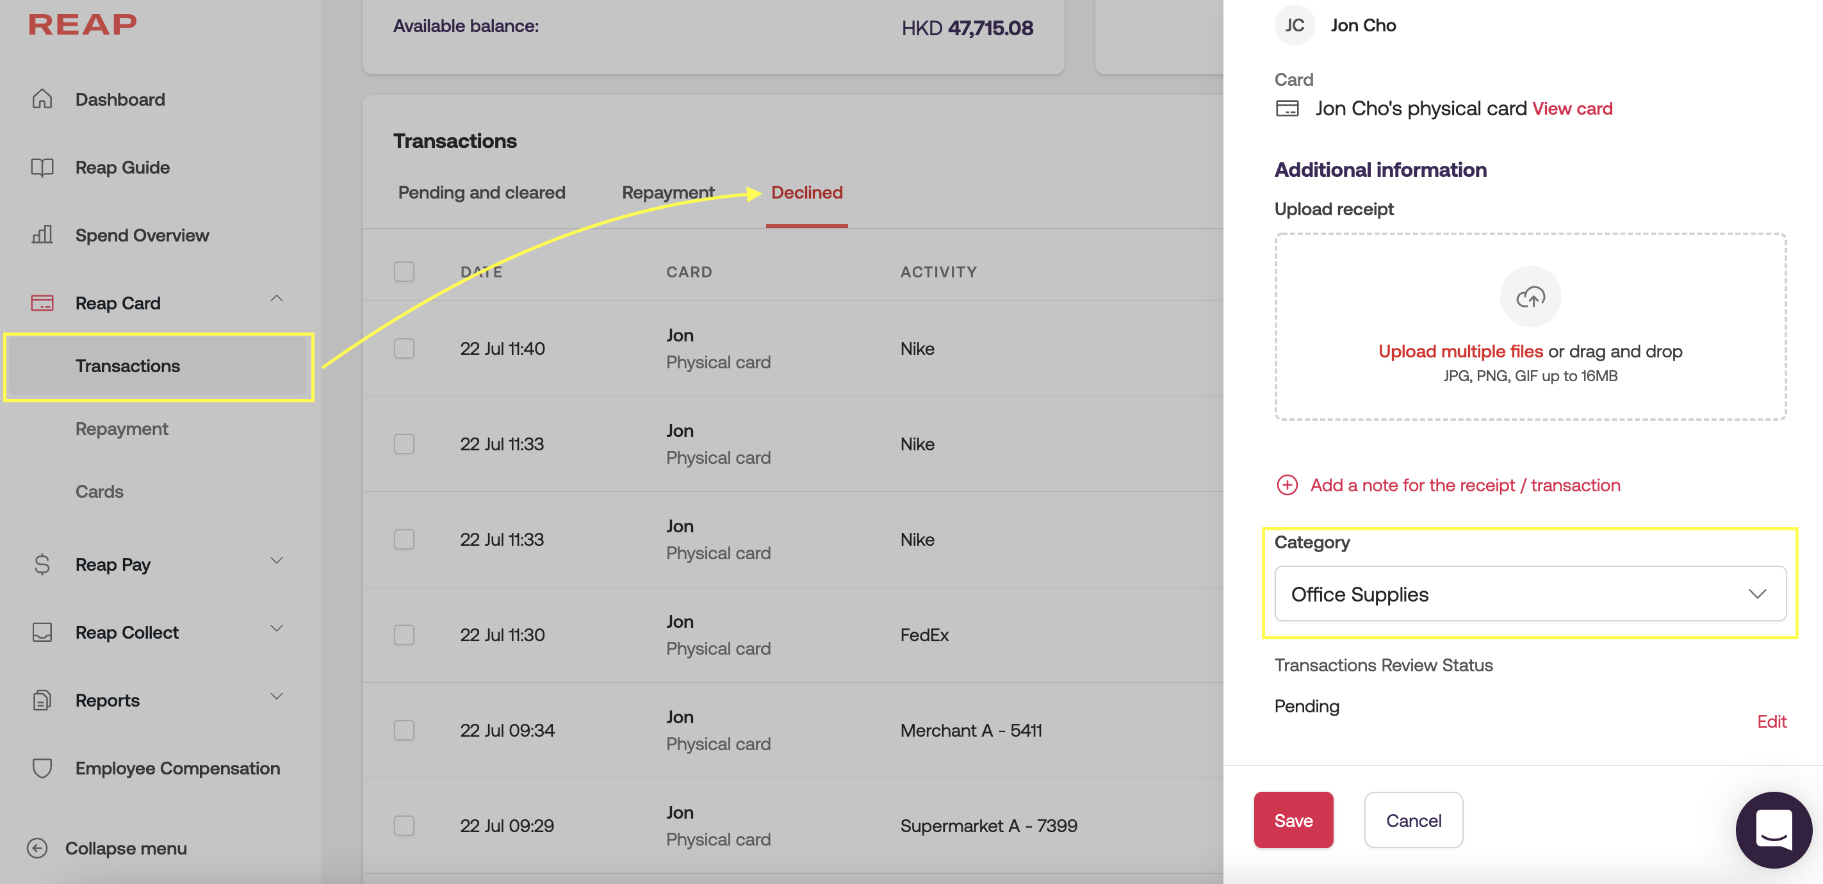1823x884 pixels.
Task: Open Cards in the sidebar submenu
Action: pyautogui.click(x=99, y=491)
